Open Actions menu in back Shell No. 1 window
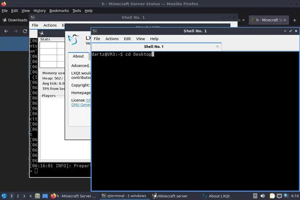Image resolution: width=300 pixels, height=200 pixels. [x=50, y=25]
